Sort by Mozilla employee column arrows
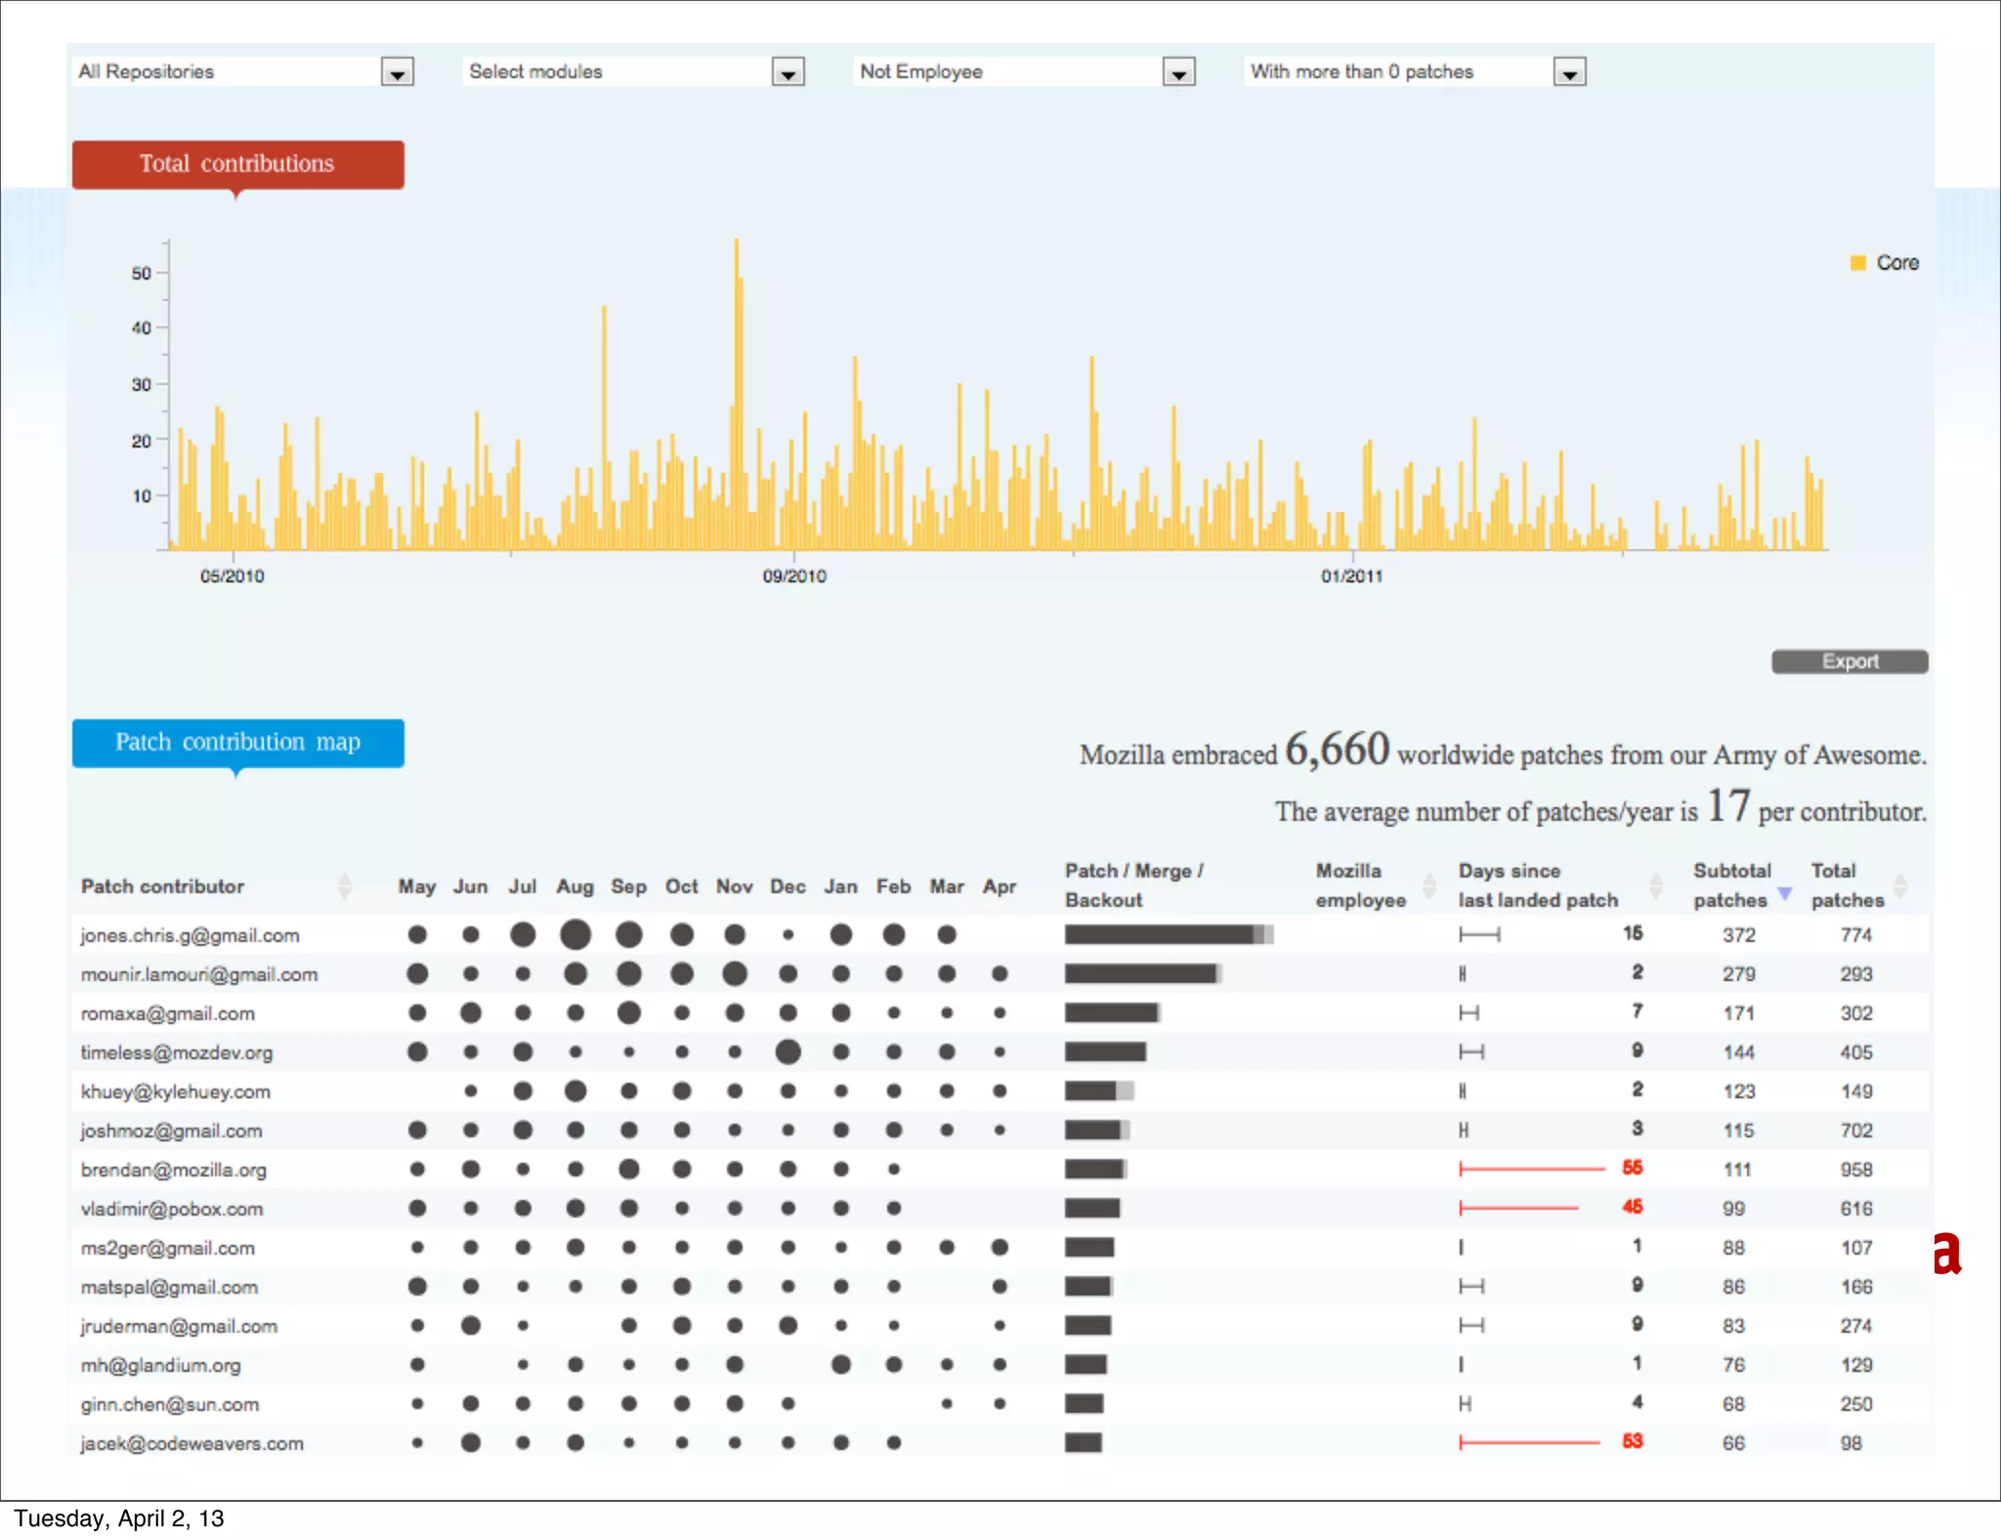The image size is (2001, 1540). [1428, 886]
